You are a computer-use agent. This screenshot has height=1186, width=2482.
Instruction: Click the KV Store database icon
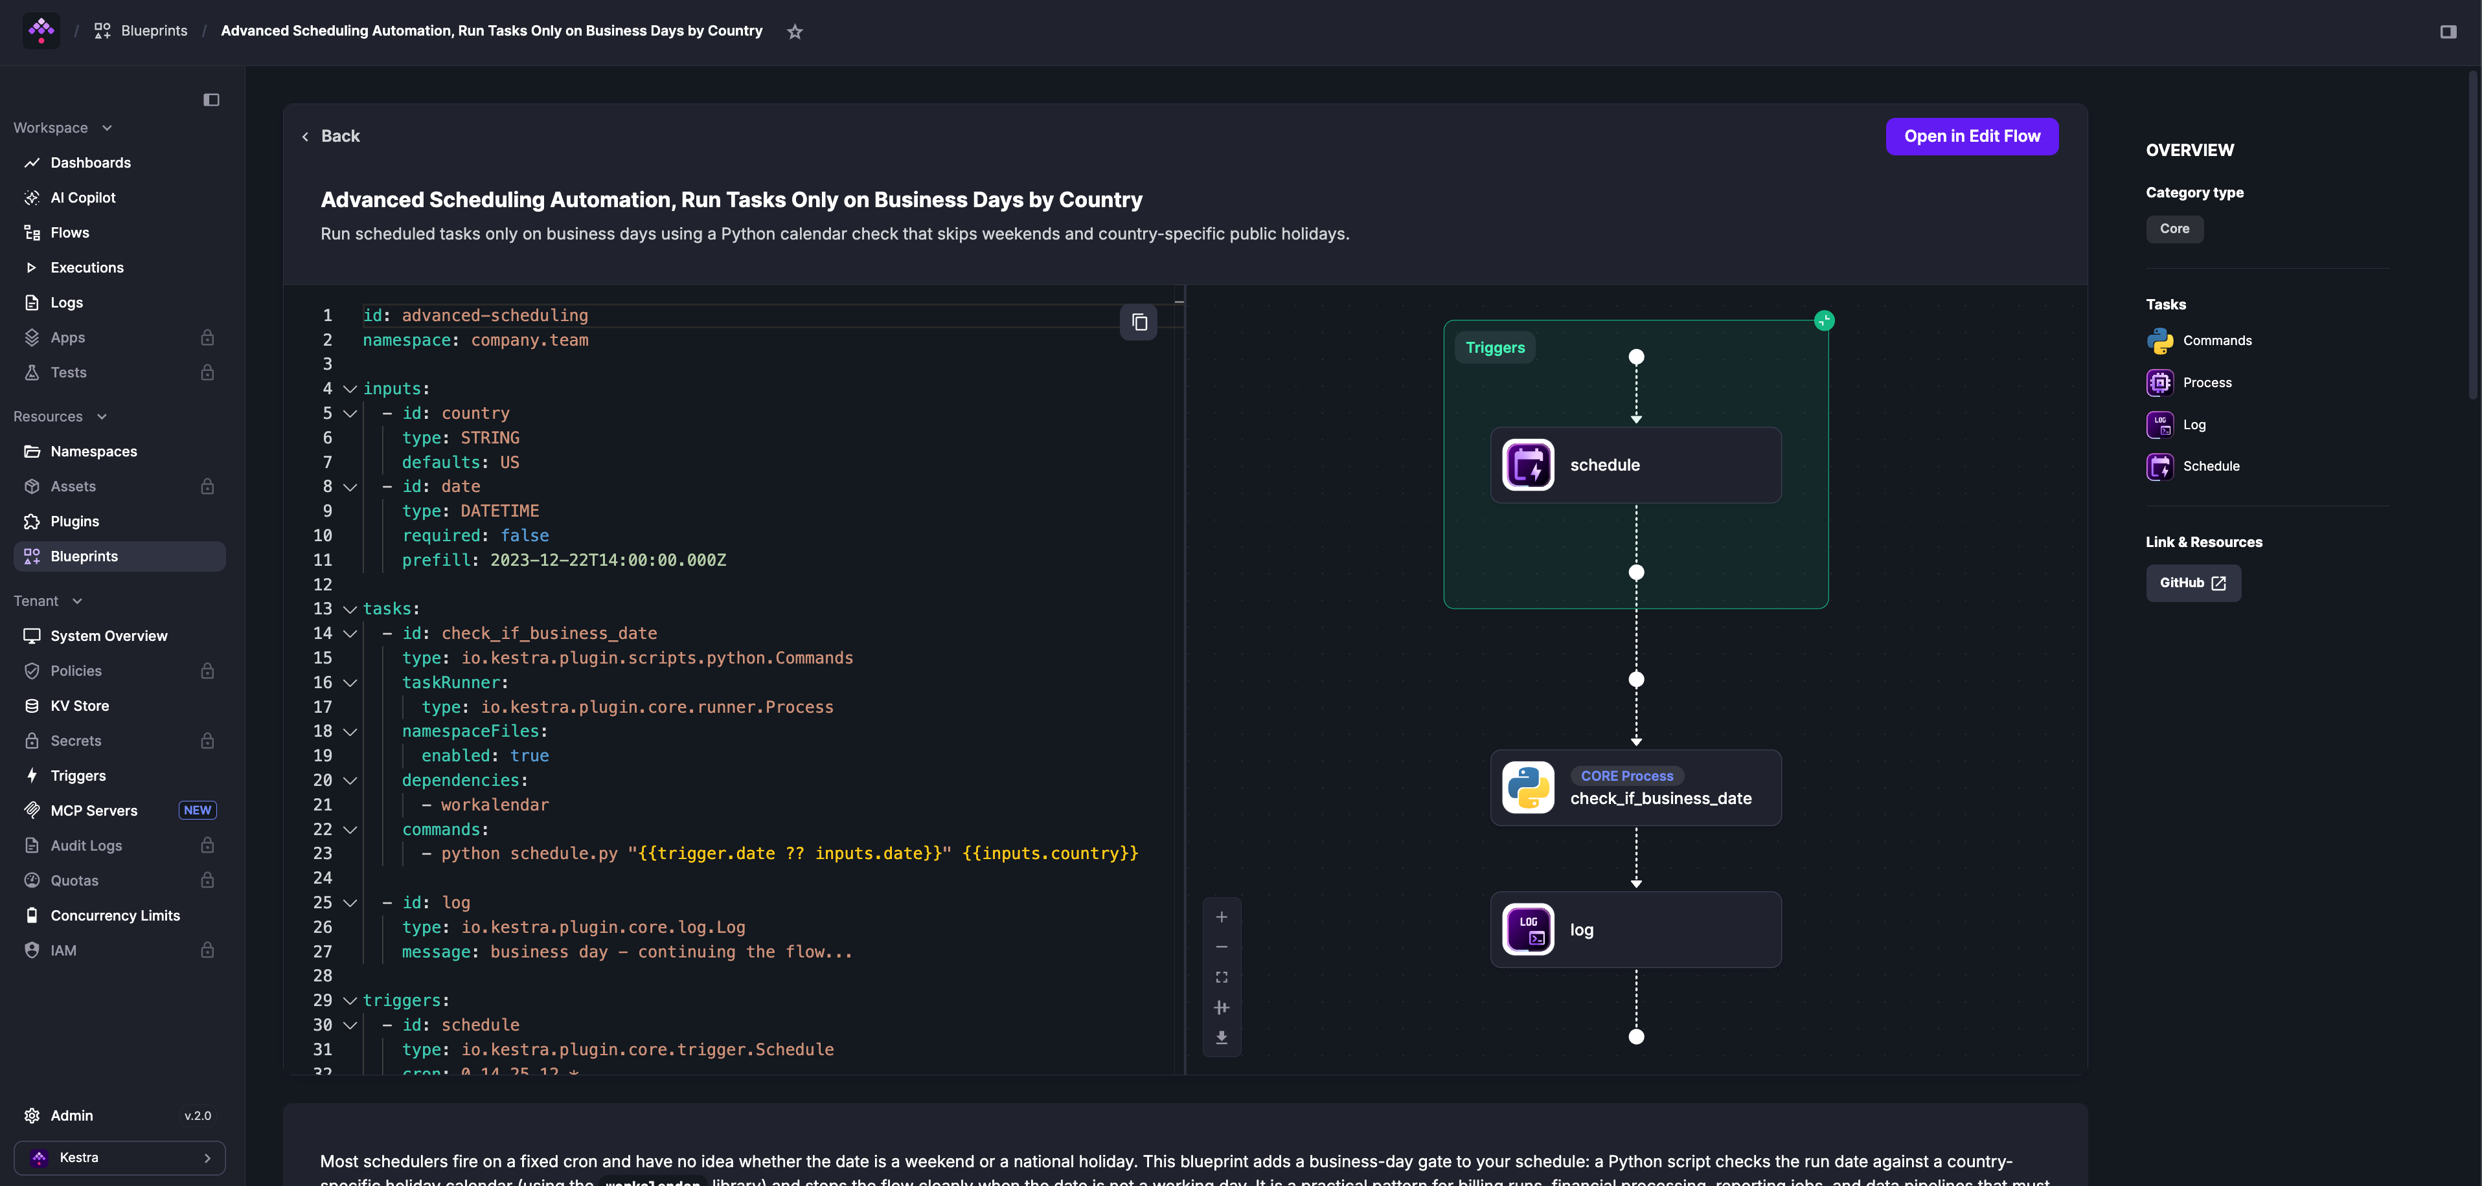click(32, 706)
